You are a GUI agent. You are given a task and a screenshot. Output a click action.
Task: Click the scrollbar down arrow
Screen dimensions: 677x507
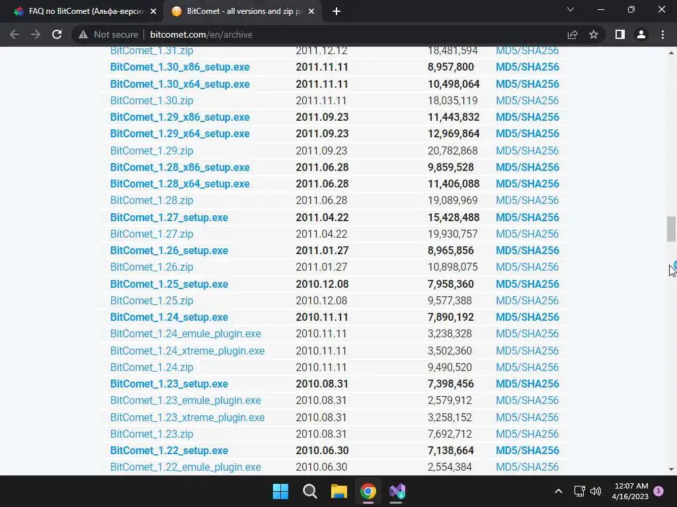pyautogui.click(x=671, y=469)
